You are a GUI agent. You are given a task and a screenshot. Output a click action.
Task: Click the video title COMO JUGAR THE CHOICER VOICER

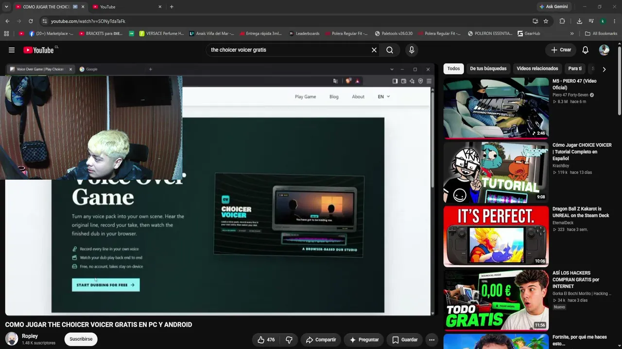(99, 325)
